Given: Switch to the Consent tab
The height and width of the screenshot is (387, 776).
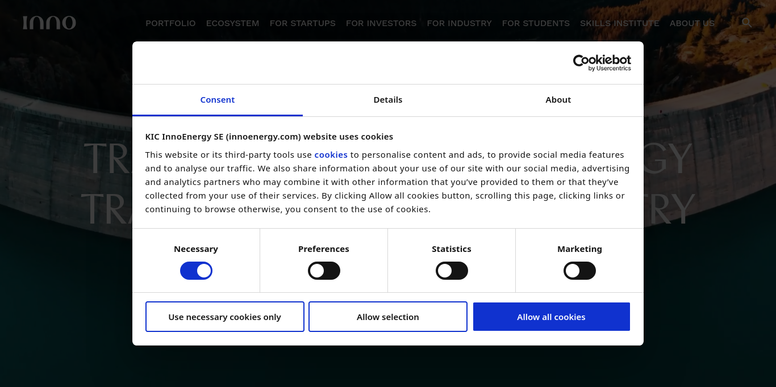Looking at the screenshot, I should point(218,100).
